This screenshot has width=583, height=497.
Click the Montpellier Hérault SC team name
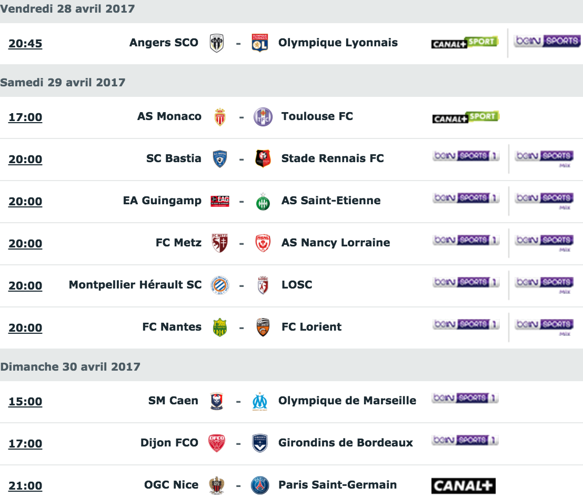(135, 285)
